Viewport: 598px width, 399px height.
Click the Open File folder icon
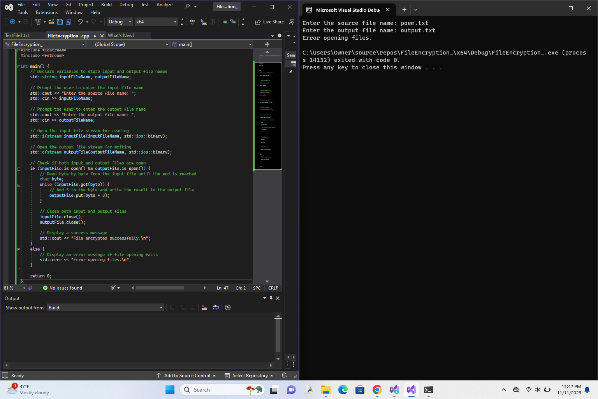pos(51,22)
